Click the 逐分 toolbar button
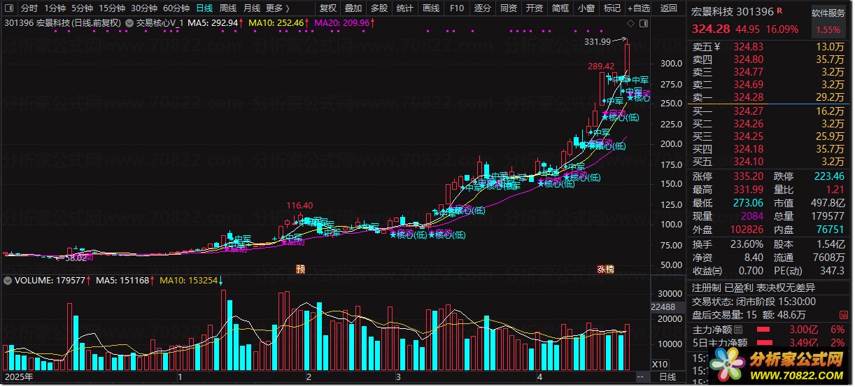This screenshot has width=855, height=387. tap(483, 8)
